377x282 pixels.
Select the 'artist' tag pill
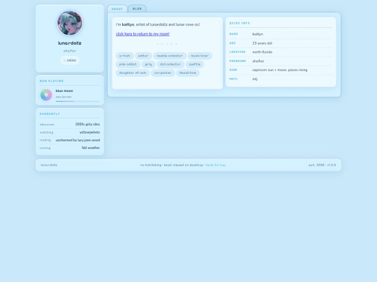(x=125, y=56)
